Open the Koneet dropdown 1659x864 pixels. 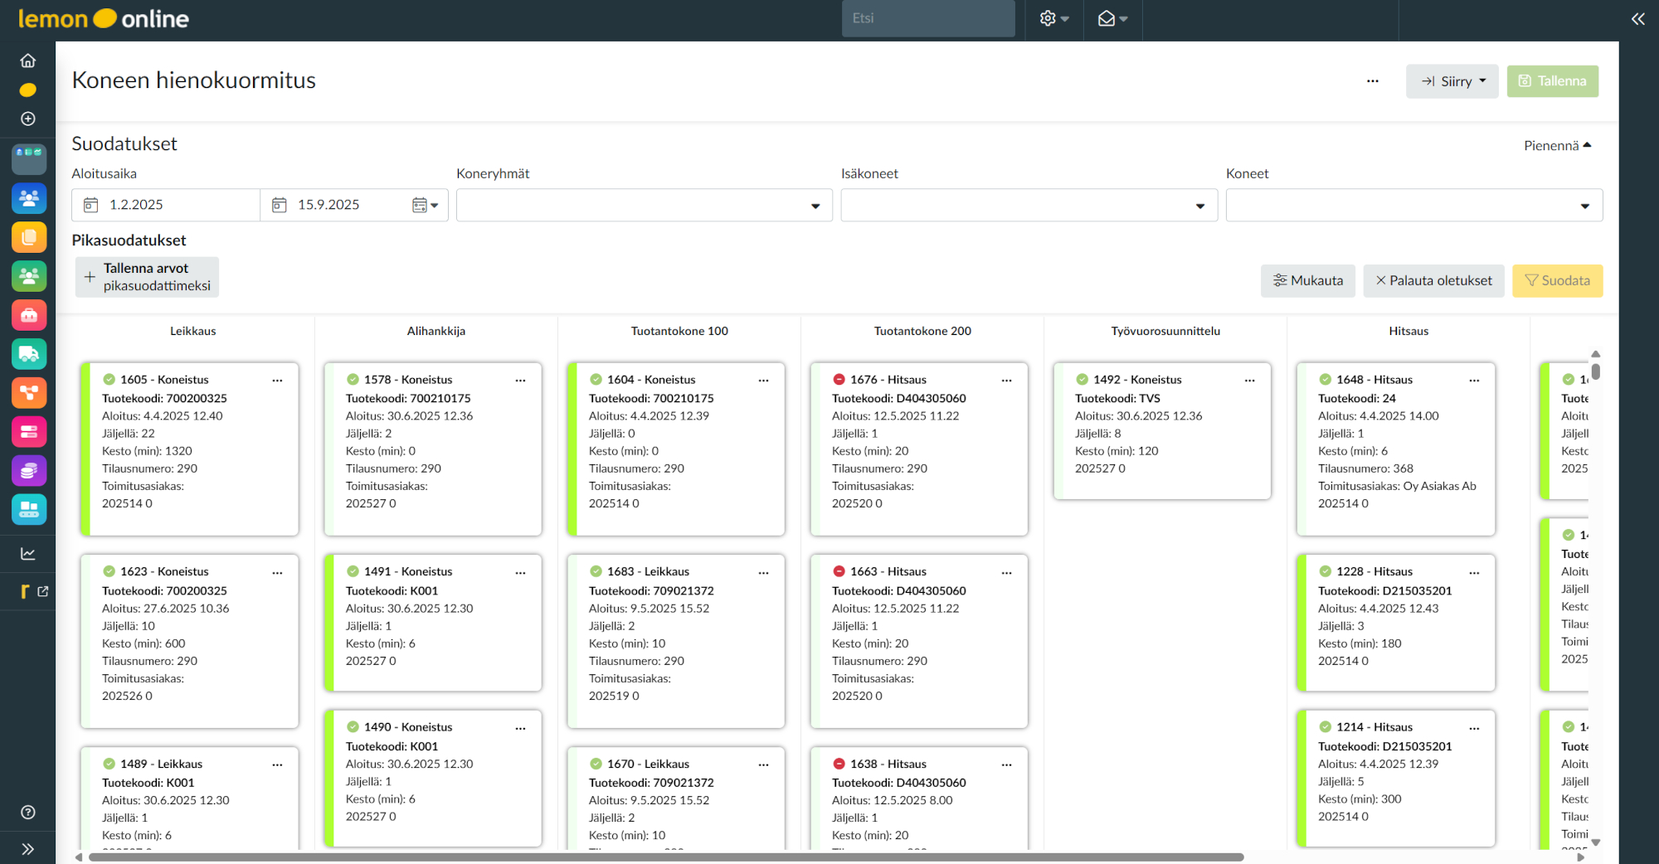click(x=1413, y=206)
